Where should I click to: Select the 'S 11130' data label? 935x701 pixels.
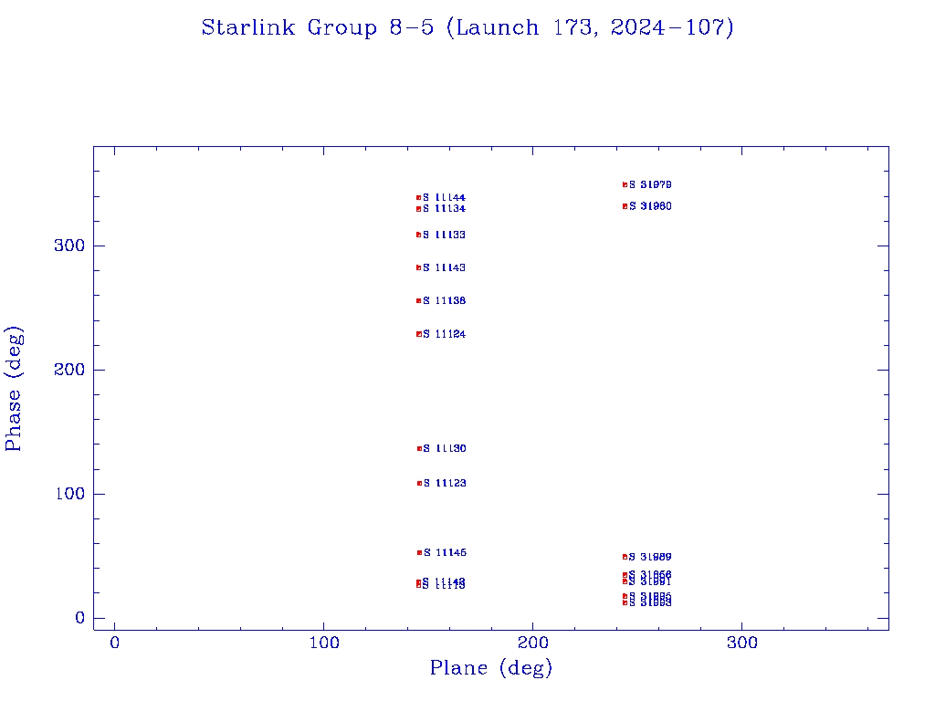tap(445, 448)
